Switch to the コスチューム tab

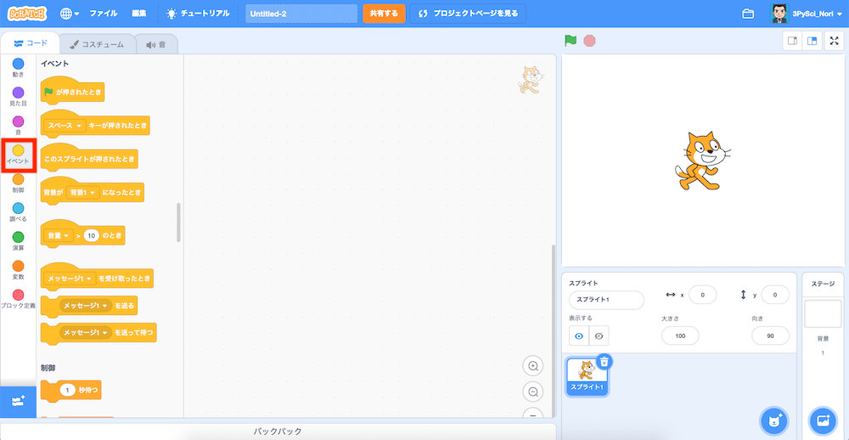click(97, 44)
